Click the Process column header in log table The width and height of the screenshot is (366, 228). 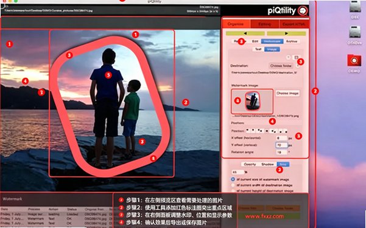(x=34, y=209)
